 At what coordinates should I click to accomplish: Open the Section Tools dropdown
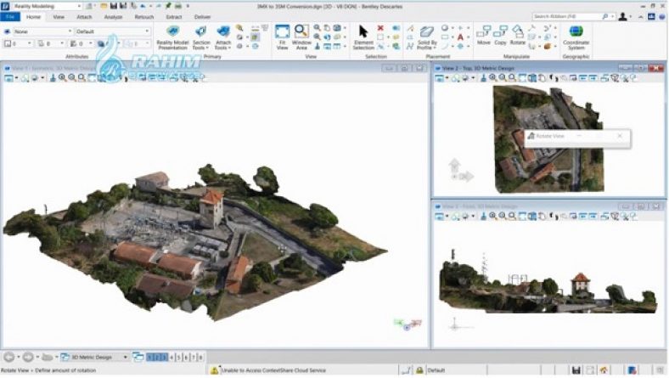click(x=201, y=37)
